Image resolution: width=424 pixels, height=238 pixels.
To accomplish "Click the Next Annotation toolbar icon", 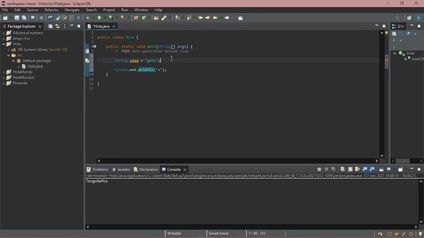I will pyautogui.click(x=177, y=18).
